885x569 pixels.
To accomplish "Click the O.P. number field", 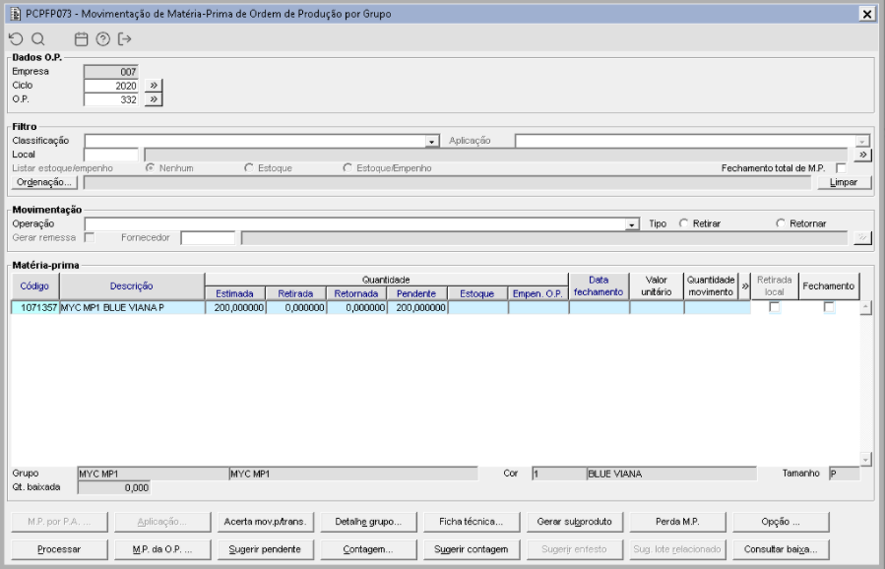I will [x=111, y=99].
